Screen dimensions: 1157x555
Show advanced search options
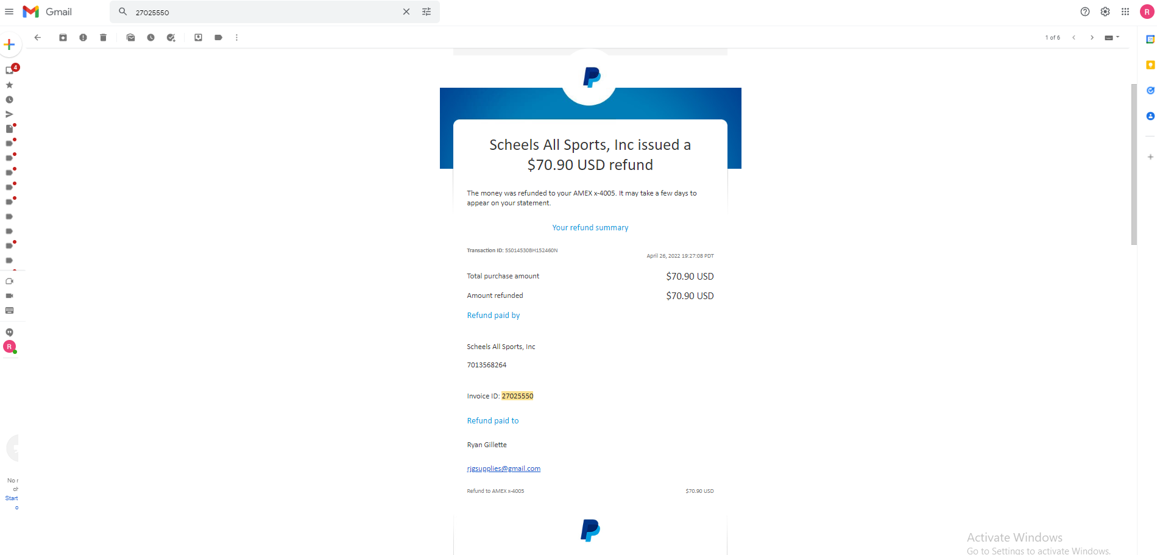coord(426,12)
